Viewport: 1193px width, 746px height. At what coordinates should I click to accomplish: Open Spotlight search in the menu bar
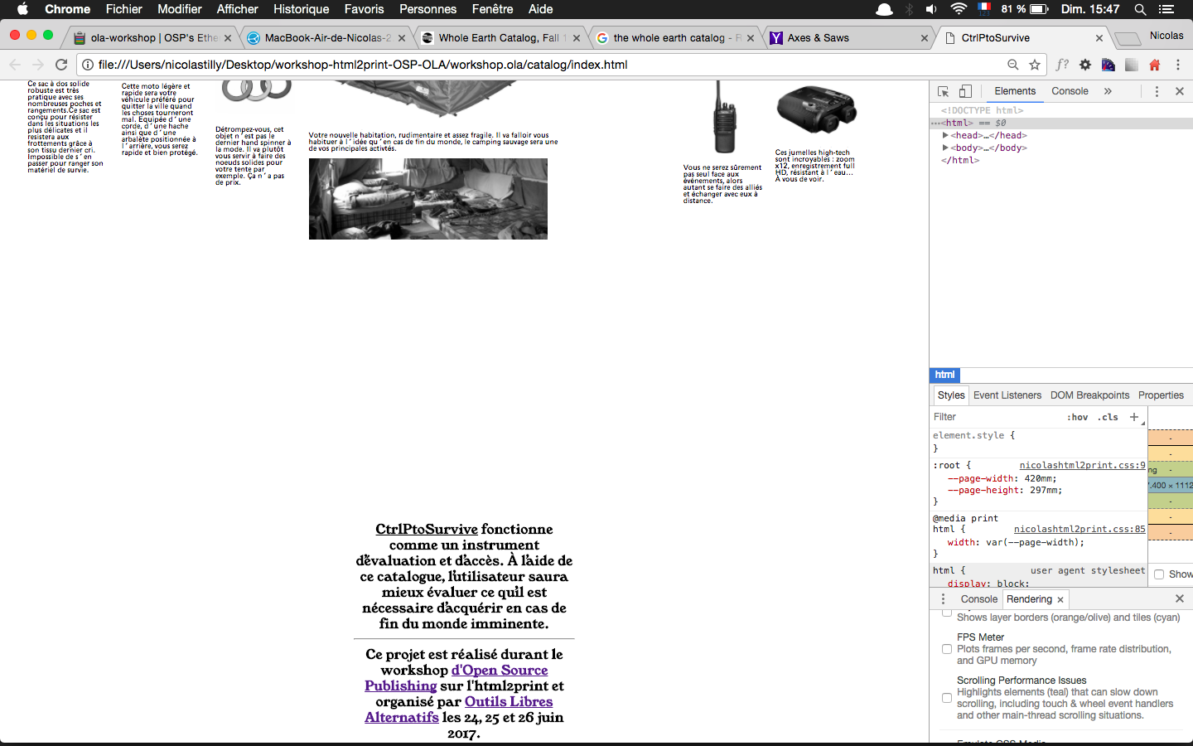[x=1141, y=9]
